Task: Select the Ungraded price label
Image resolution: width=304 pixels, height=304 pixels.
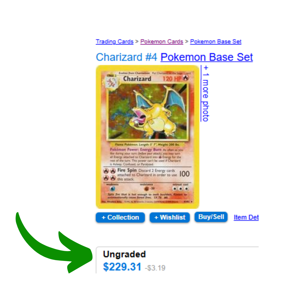Action: (x=124, y=254)
